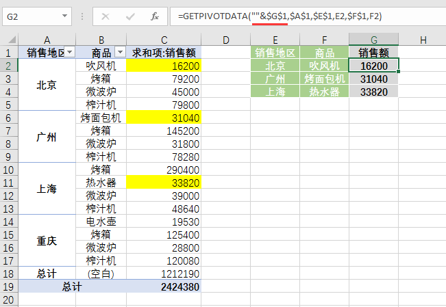Viewport: 446px width, 307px height.
Task: Select green 吹风机 cell in column F
Action: (x=324, y=66)
